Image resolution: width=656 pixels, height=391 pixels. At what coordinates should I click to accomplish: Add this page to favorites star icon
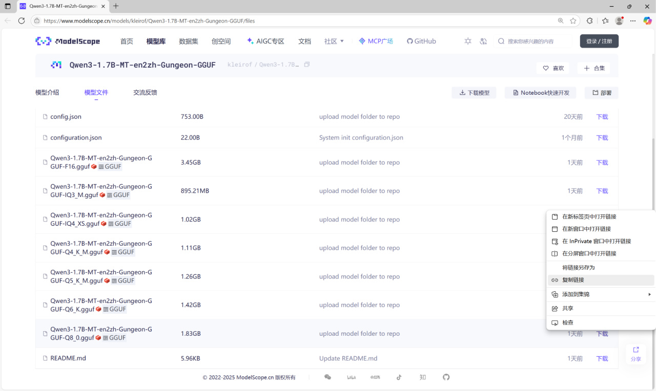pyautogui.click(x=573, y=21)
